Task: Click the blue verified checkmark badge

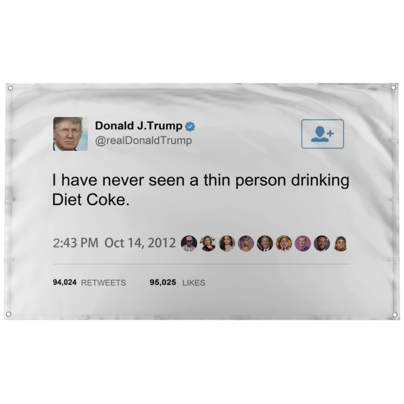Action: [x=190, y=126]
